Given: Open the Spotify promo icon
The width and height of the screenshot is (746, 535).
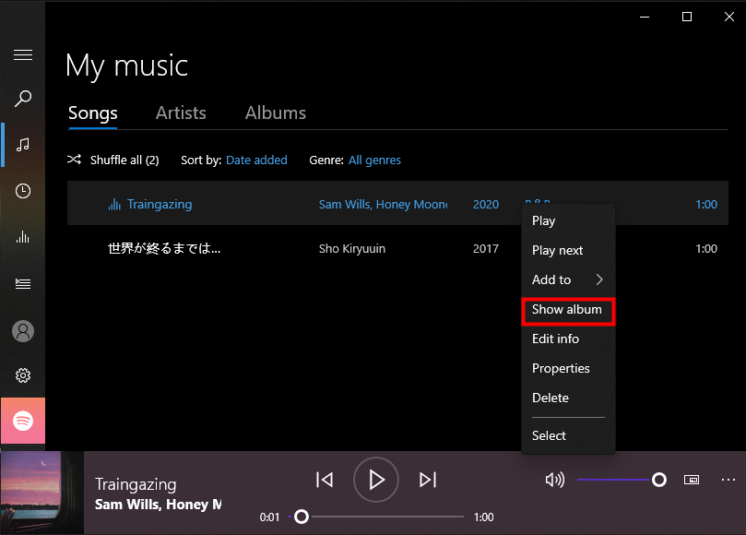Looking at the screenshot, I should tap(23, 421).
